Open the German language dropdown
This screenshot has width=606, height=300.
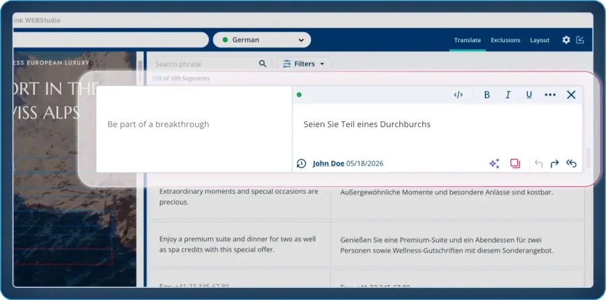(262, 40)
